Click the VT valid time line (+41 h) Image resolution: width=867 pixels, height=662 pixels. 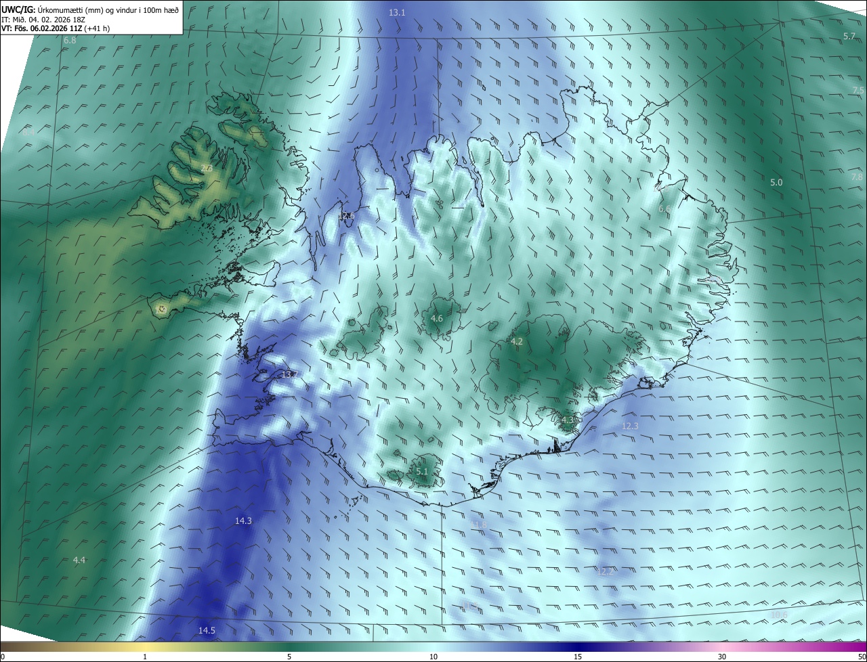56,28
